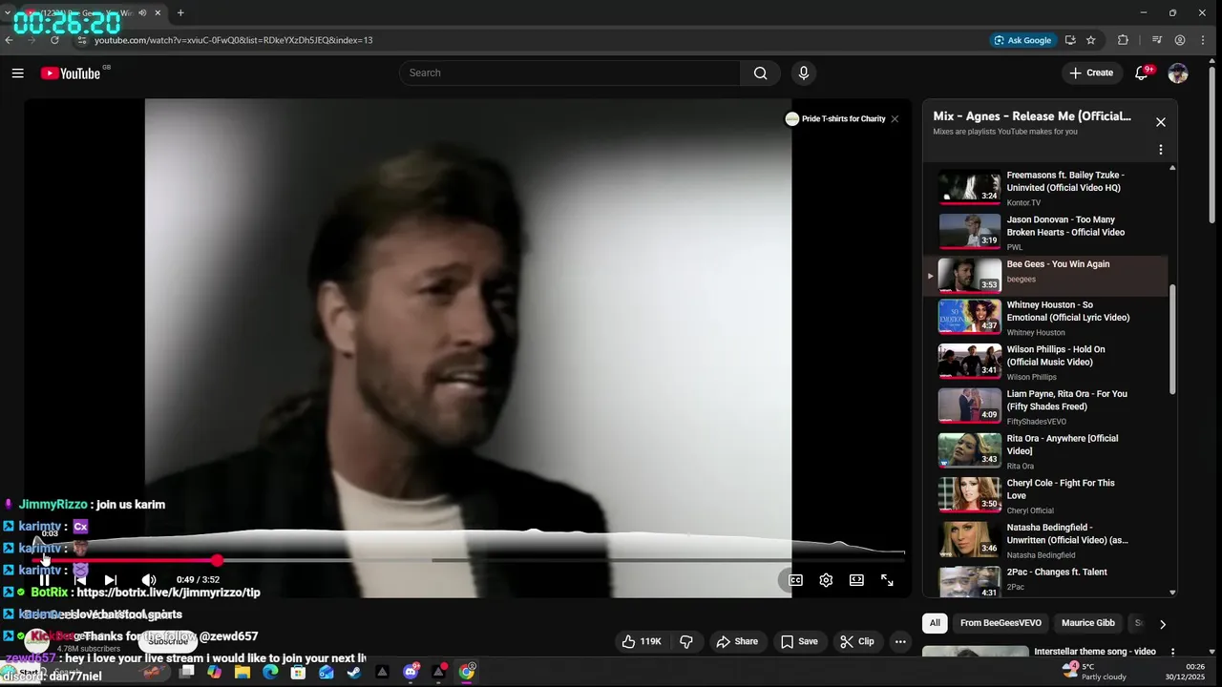Screen dimensions: 1222x687
Task: Open the Create menu
Action: pyautogui.click(x=1091, y=73)
